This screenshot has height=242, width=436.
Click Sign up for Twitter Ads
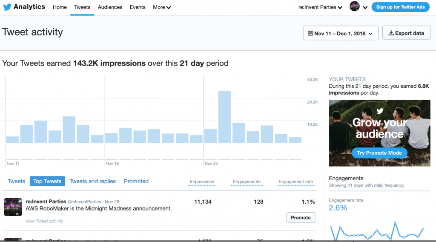(400, 7)
